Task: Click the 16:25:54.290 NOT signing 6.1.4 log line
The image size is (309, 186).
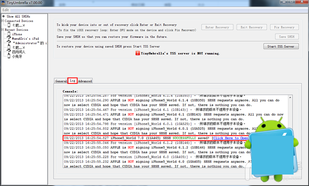Action: point(171,102)
